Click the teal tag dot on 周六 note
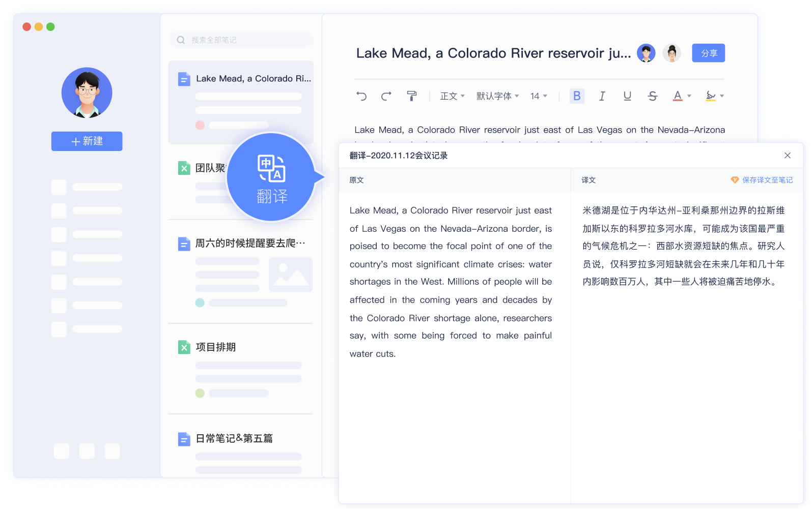 pos(200,303)
